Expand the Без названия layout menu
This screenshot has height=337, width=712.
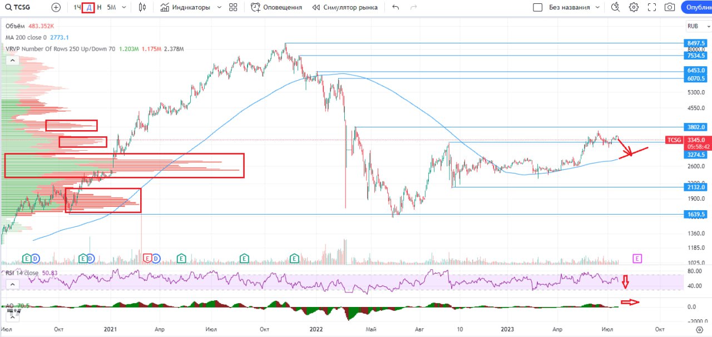(x=597, y=7)
